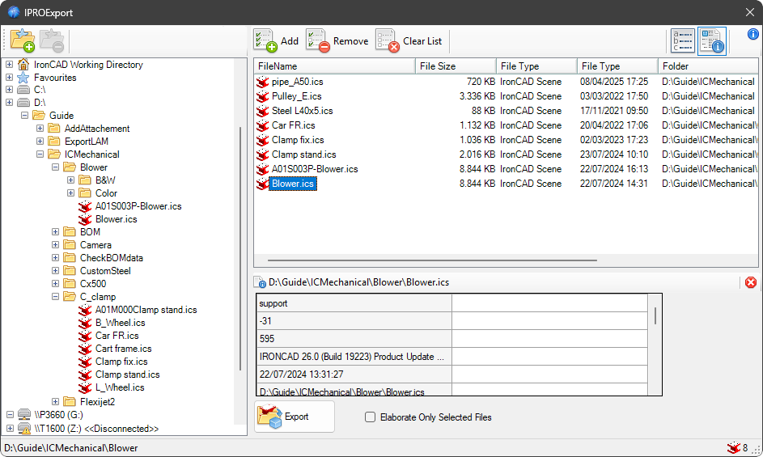Click the blue info icon at top right

(752, 34)
